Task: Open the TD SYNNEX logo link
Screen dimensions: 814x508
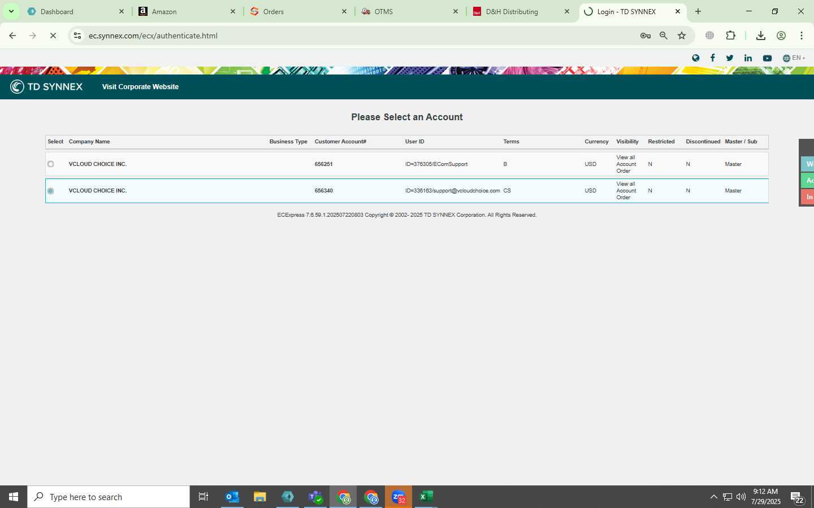Action: pos(46,86)
